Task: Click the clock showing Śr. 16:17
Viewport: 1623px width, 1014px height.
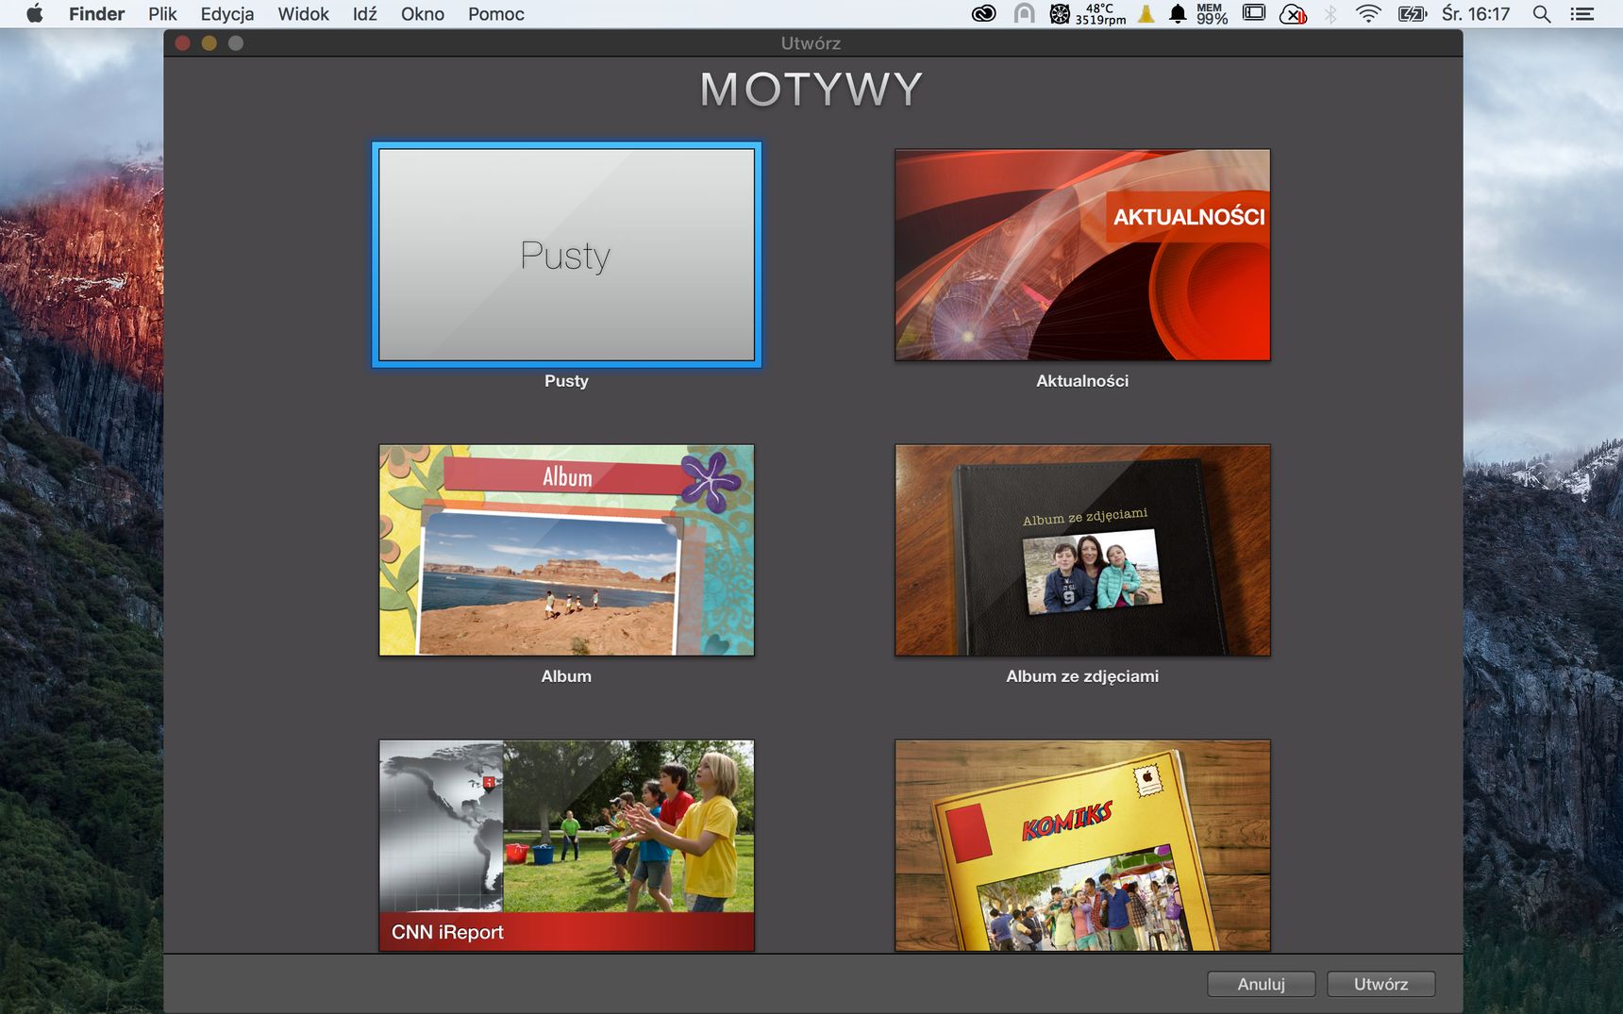Action: (x=1476, y=14)
